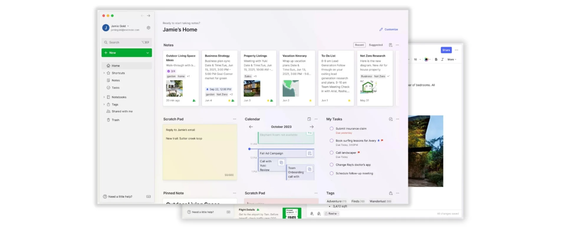Select Home in the sidebar
Screen dimensions: 566x232
pos(127,66)
